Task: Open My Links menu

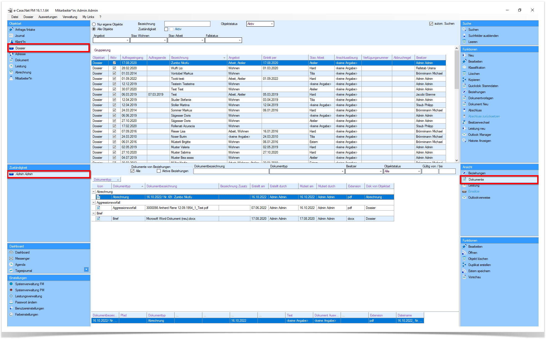Action: [88, 17]
